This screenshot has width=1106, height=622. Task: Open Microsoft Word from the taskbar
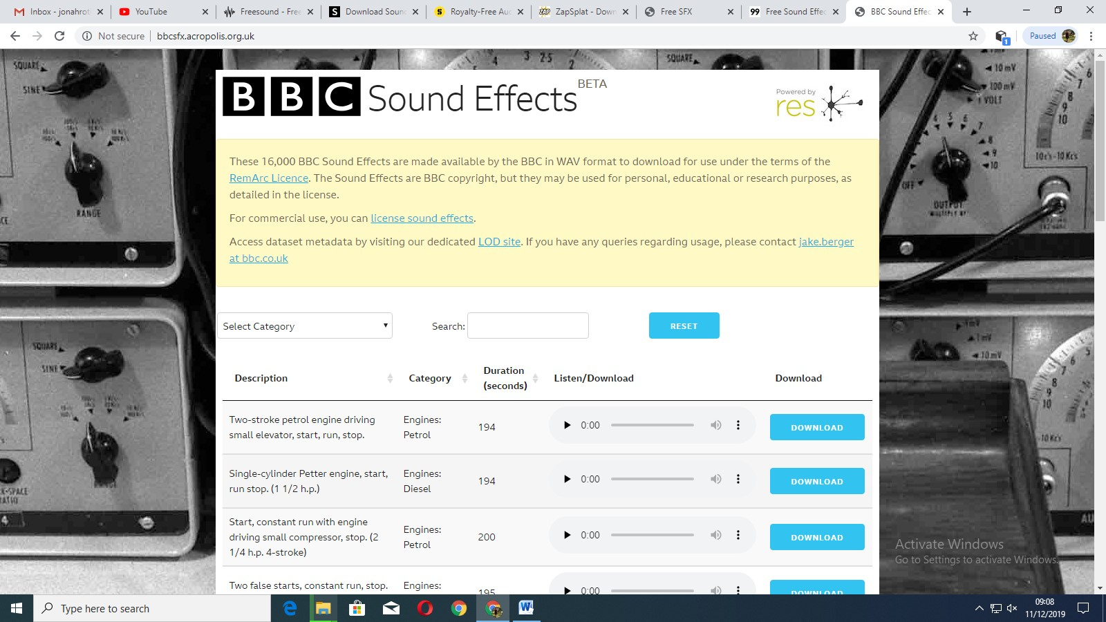click(526, 608)
